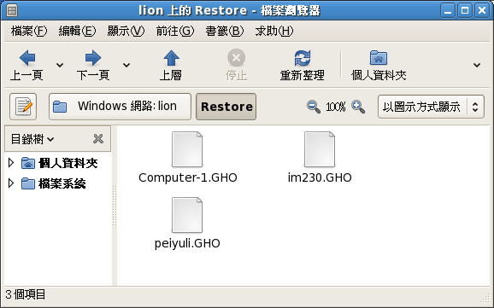Select the peiyuli.GHO file
This screenshot has height=308, width=494.
pyautogui.click(x=187, y=224)
